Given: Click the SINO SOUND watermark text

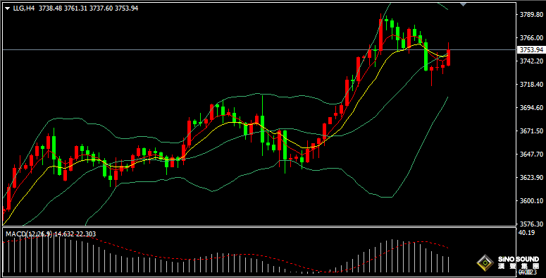Looking at the screenshot, I should (518, 260).
